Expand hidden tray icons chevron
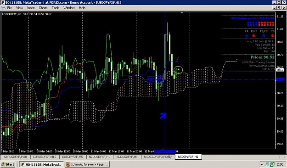Image resolution: width=287 pixels, height=168 pixels. click(262, 164)
